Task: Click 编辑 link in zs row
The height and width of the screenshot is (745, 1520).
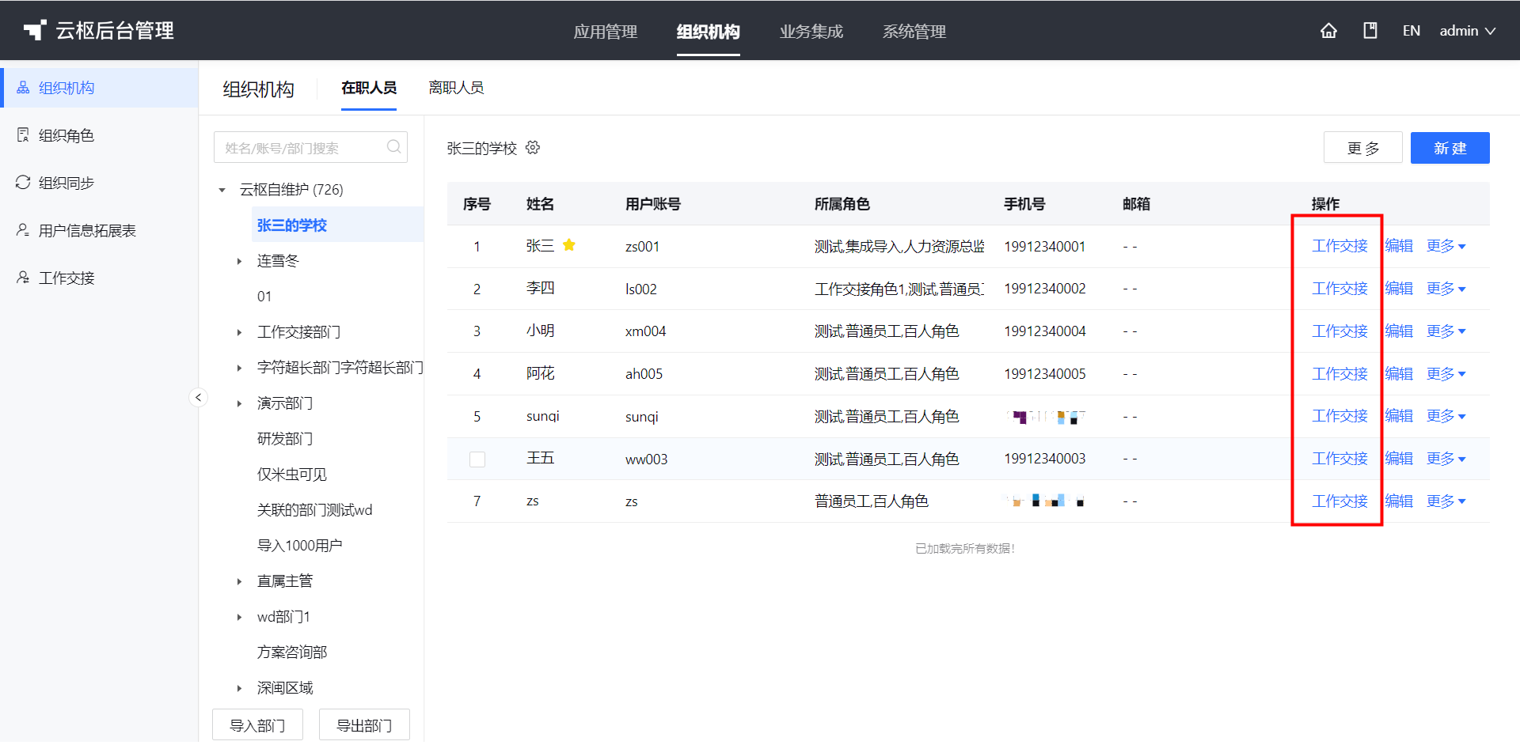Action: (1399, 501)
